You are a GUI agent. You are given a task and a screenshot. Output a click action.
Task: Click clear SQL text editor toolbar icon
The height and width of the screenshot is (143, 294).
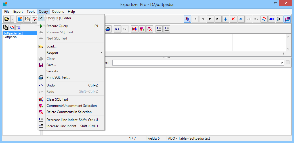click(x=134, y=29)
